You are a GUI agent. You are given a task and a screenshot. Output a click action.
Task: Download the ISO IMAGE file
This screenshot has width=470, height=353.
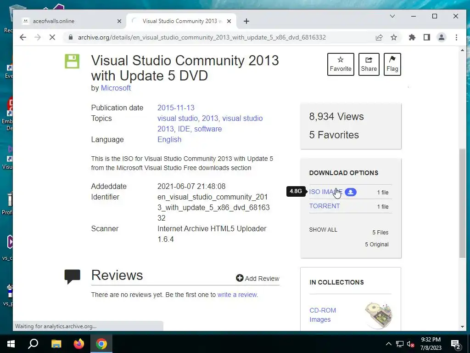(x=325, y=192)
